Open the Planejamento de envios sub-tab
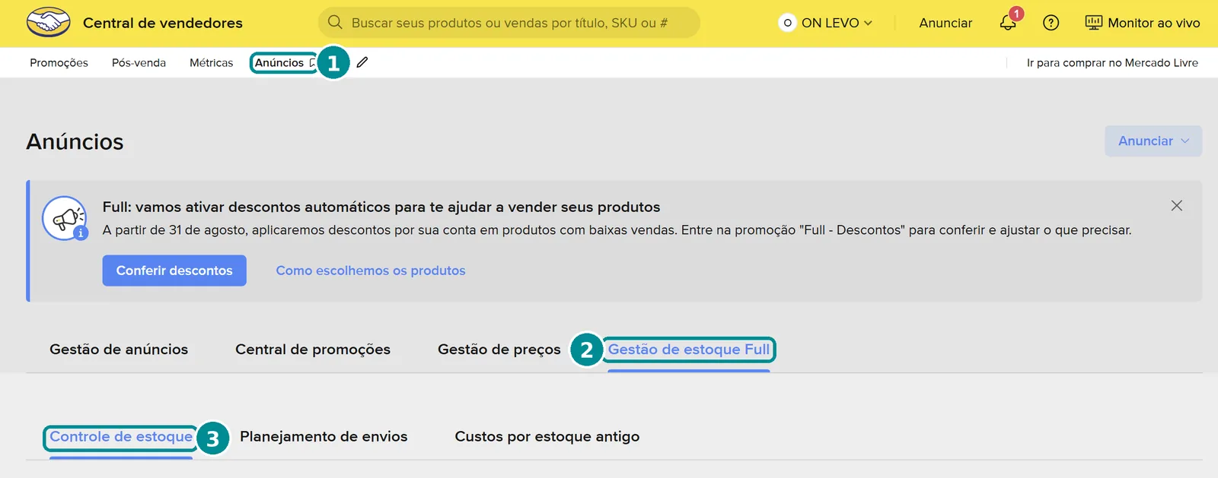This screenshot has width=1218, height=478. [324, 437]
